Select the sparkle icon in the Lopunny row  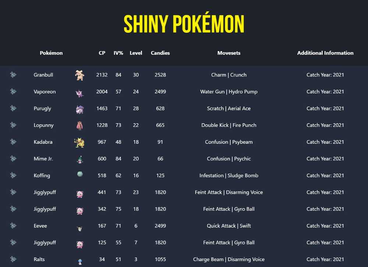[13, 125]
